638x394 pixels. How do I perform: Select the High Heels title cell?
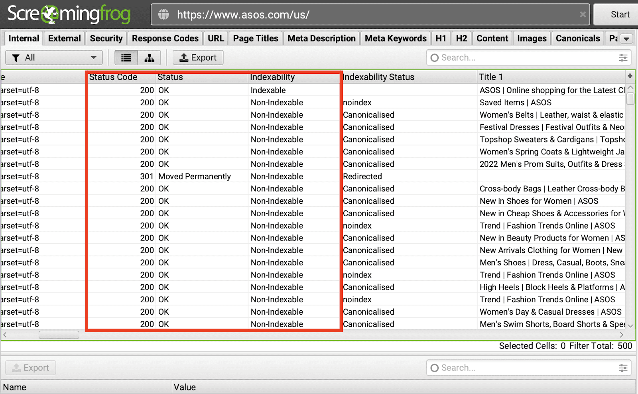point(552,287)
